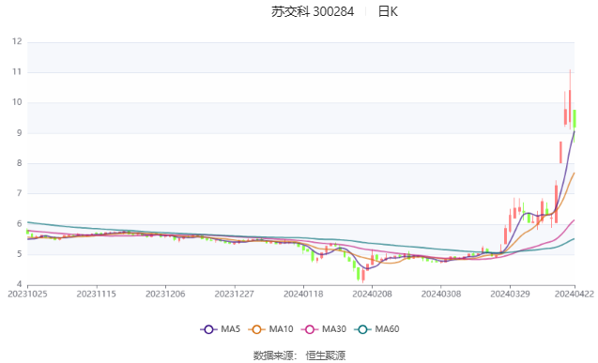Click the y-axis value 4
Image resolution: width=598 pixels, height=363 pixels.
click(19, 284)
